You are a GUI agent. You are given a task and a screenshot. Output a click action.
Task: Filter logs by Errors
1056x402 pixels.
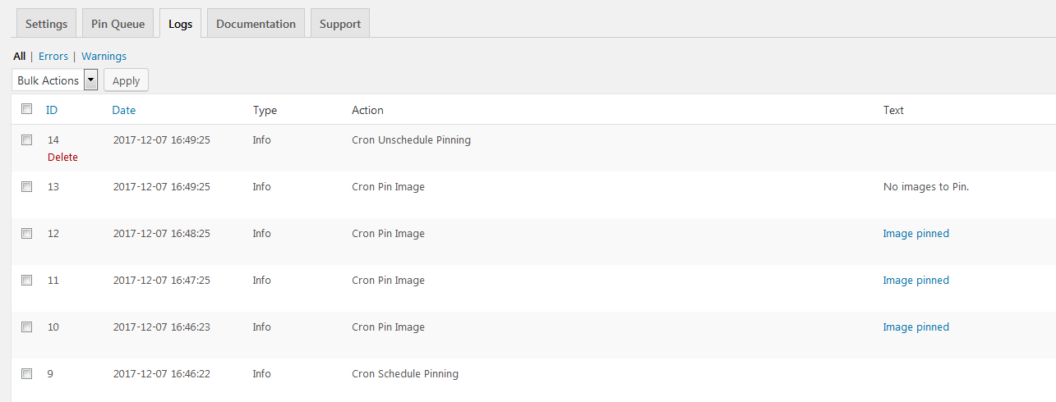(x=53, y=57)
